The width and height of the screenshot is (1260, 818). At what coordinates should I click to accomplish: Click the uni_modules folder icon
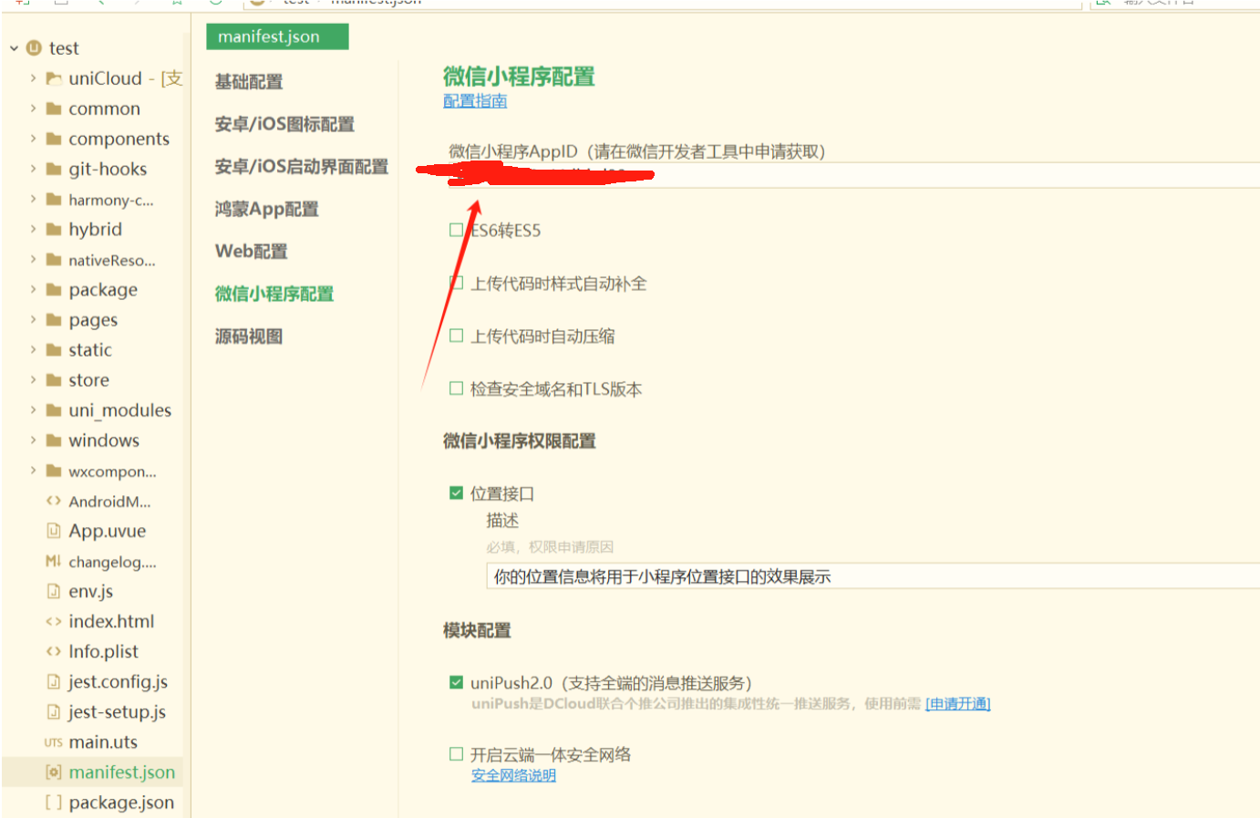[x=54, y=410]
